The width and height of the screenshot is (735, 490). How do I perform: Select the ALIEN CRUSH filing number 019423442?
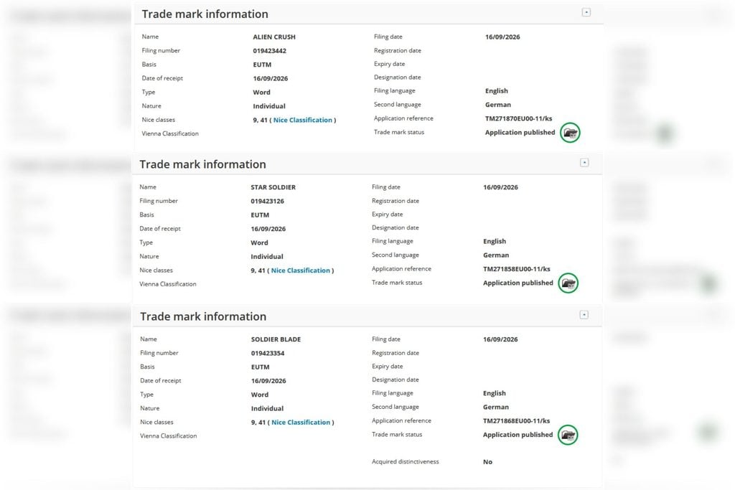(x=270, y=51)
